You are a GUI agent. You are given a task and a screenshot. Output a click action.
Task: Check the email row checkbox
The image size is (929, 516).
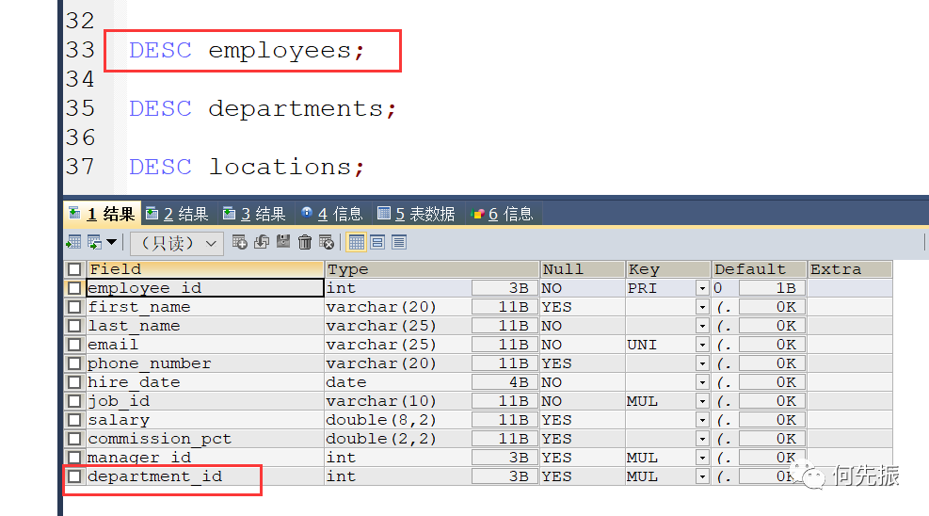click(74, 345)
